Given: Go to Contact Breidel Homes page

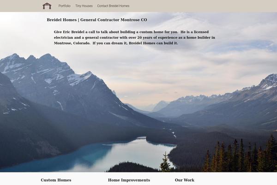Looking at the screenshot, I should point(113,6).
